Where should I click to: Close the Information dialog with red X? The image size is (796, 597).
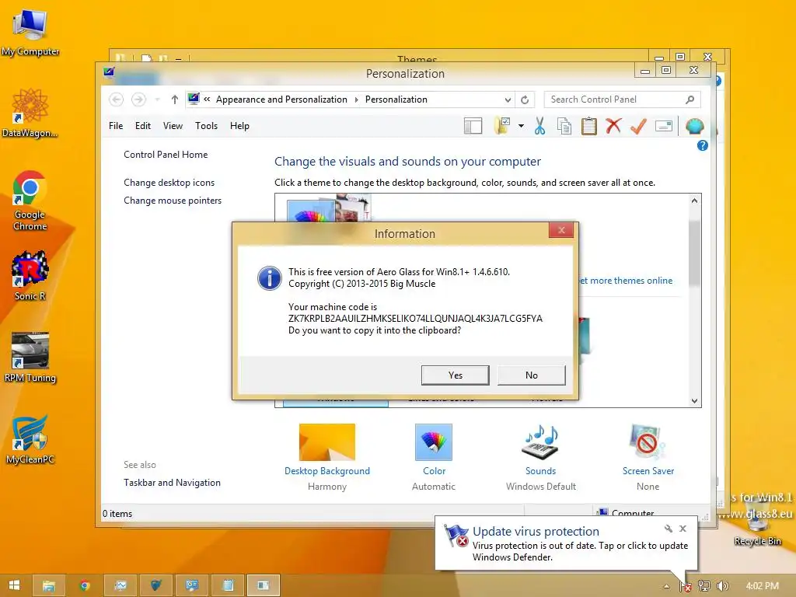(x=561, y=230)
